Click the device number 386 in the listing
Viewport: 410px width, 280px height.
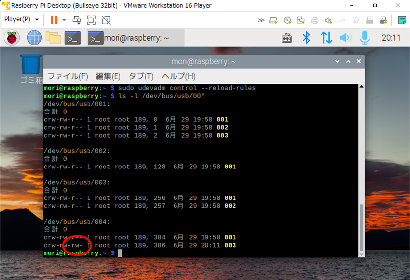click(159, 245)
